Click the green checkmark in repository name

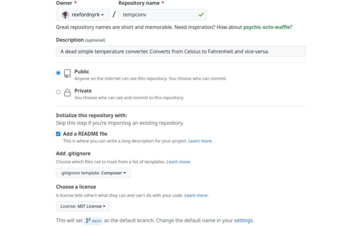coord(201,15)
